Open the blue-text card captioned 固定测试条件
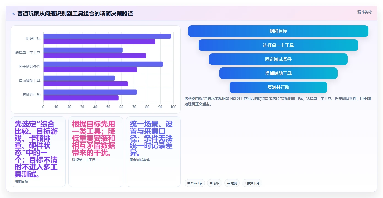 pos(153,152)
